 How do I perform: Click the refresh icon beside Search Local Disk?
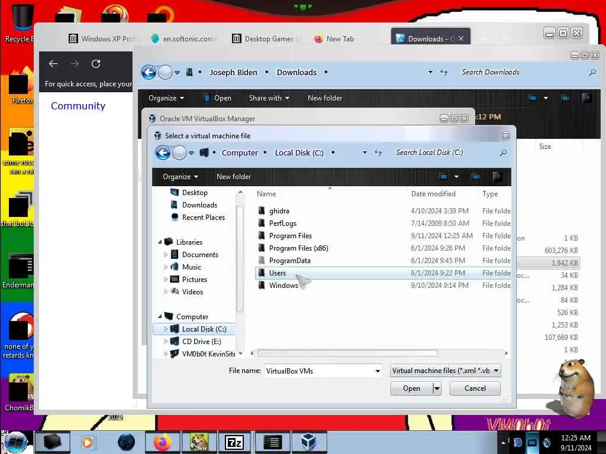[378, 153]
